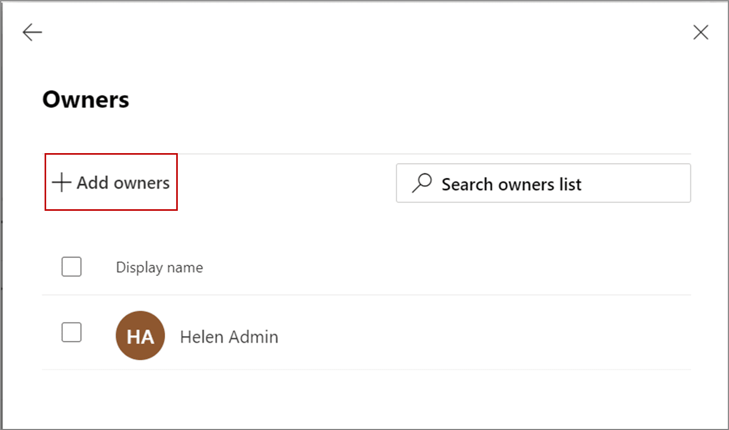Image resolution: width=729 pixels, height=430 pixels.
Task: Click the Display name column header
Action: point(159,267)
